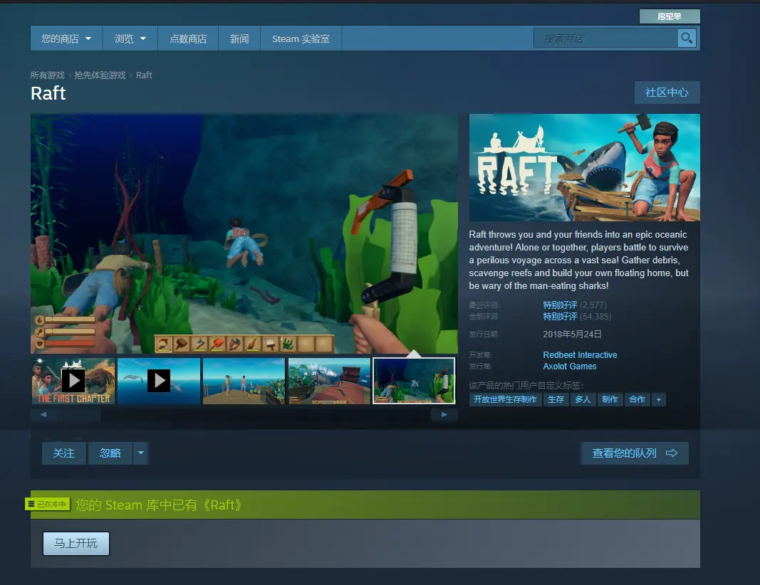Image resolution: width=760 pixels, height=585 pixels.
Task: Select the underwater screenshot thumbnail
Action: [x=414, y=381]
